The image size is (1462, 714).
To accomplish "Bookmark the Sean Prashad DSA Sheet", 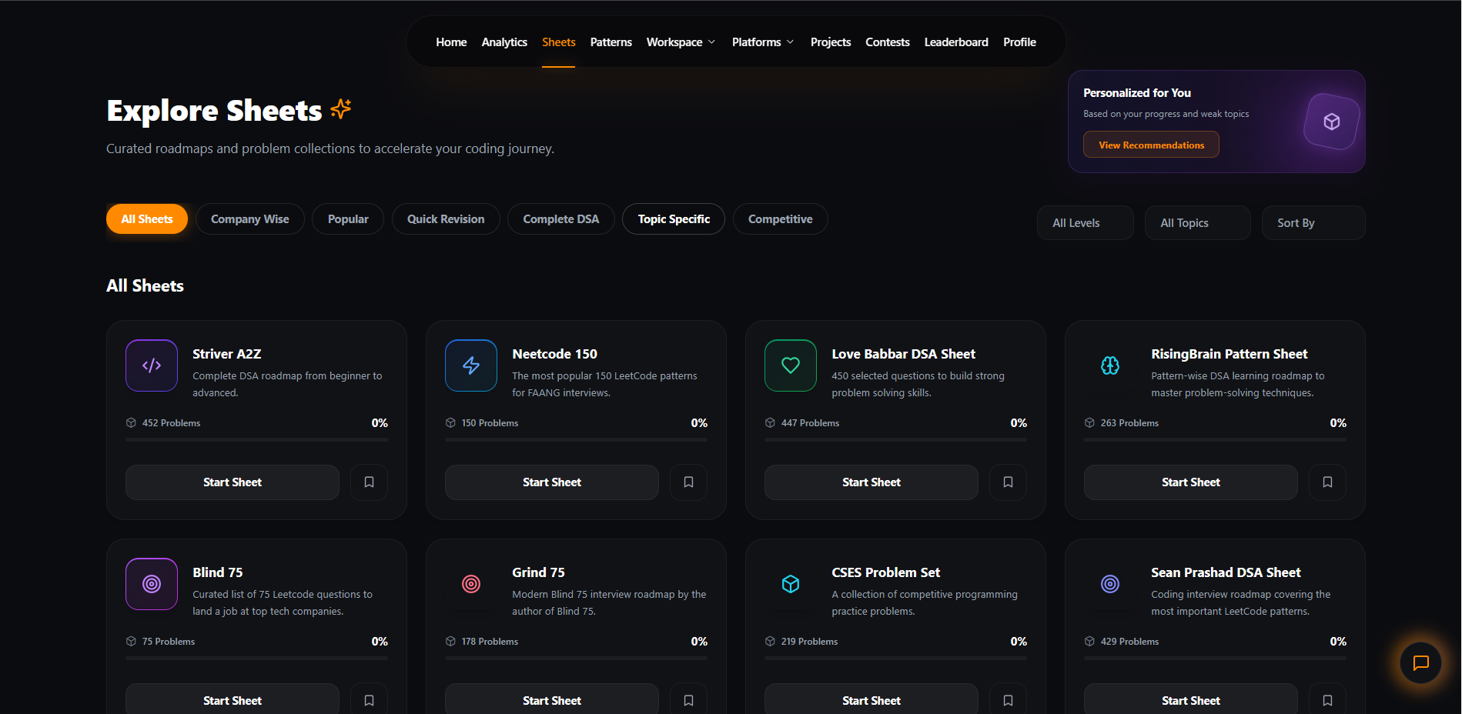I will point(1327,699).
